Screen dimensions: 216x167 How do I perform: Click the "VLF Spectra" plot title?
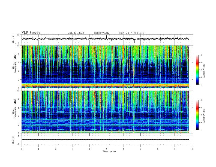click(31, 33)
